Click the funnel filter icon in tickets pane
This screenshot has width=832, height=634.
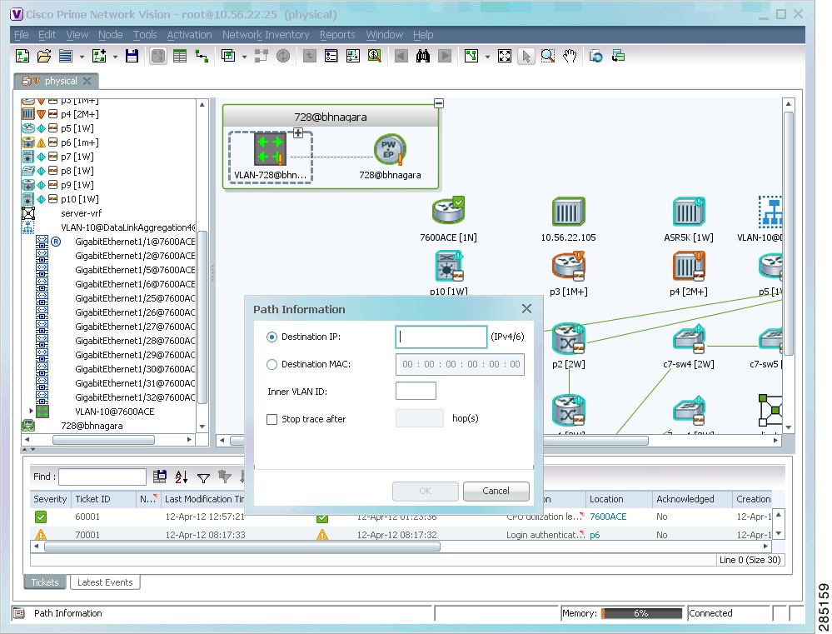[203, 478]
